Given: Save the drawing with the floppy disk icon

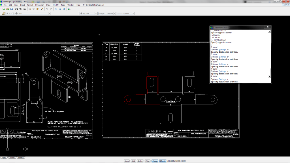Looking at the screenshot, I should (11, 9).
